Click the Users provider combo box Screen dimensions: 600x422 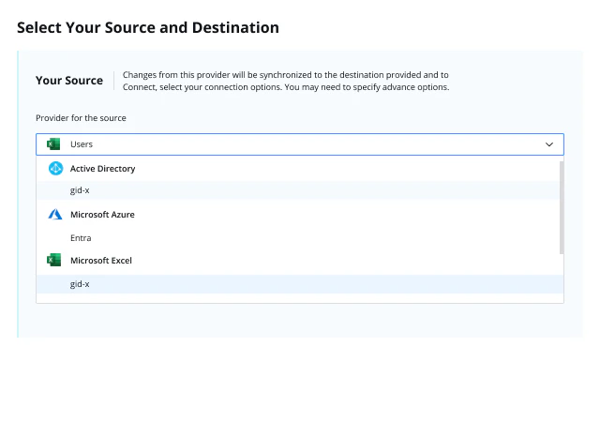(x=300, y=144)
